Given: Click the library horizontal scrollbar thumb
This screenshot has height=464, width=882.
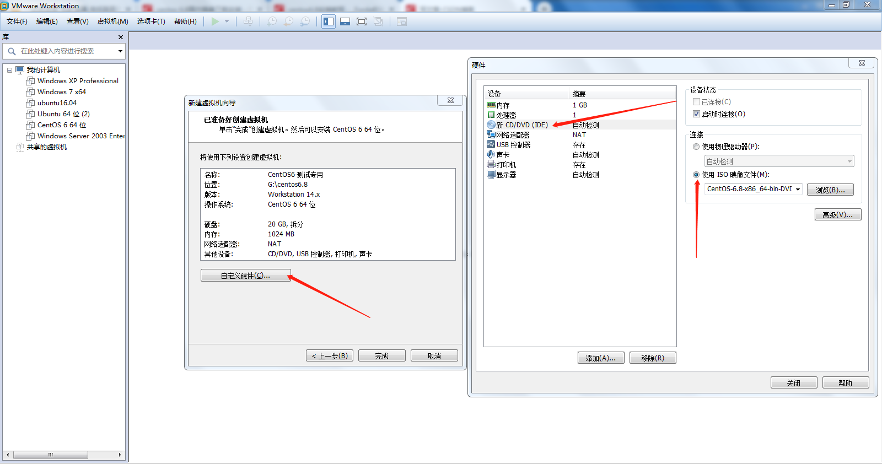Looking at the screenshot, I should [x=51, y=455].
